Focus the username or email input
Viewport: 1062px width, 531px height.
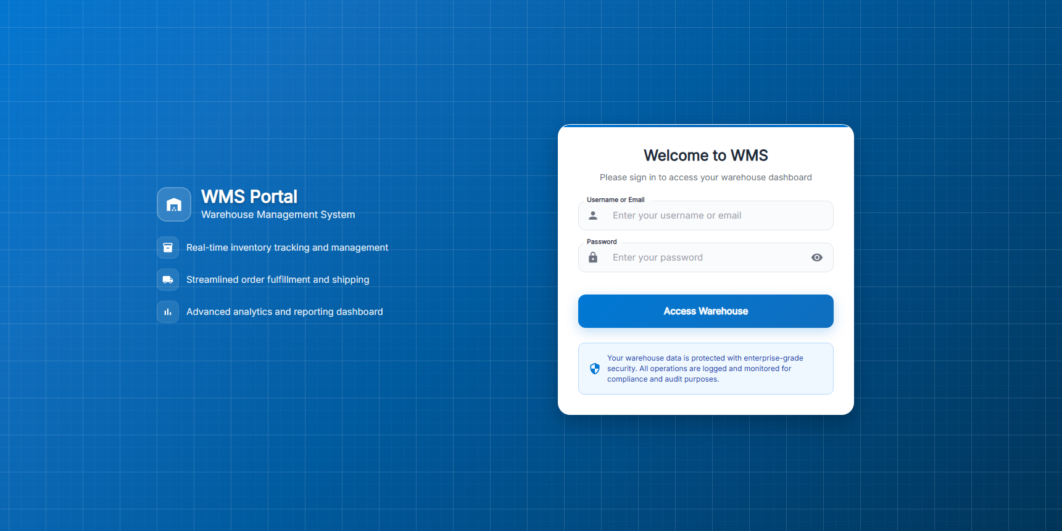710,215
